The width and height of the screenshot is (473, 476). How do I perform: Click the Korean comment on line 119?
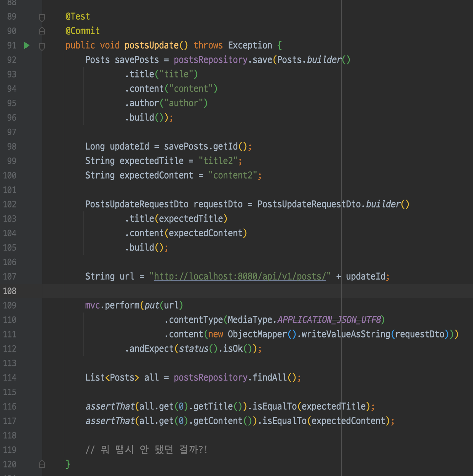coord(147,450)
